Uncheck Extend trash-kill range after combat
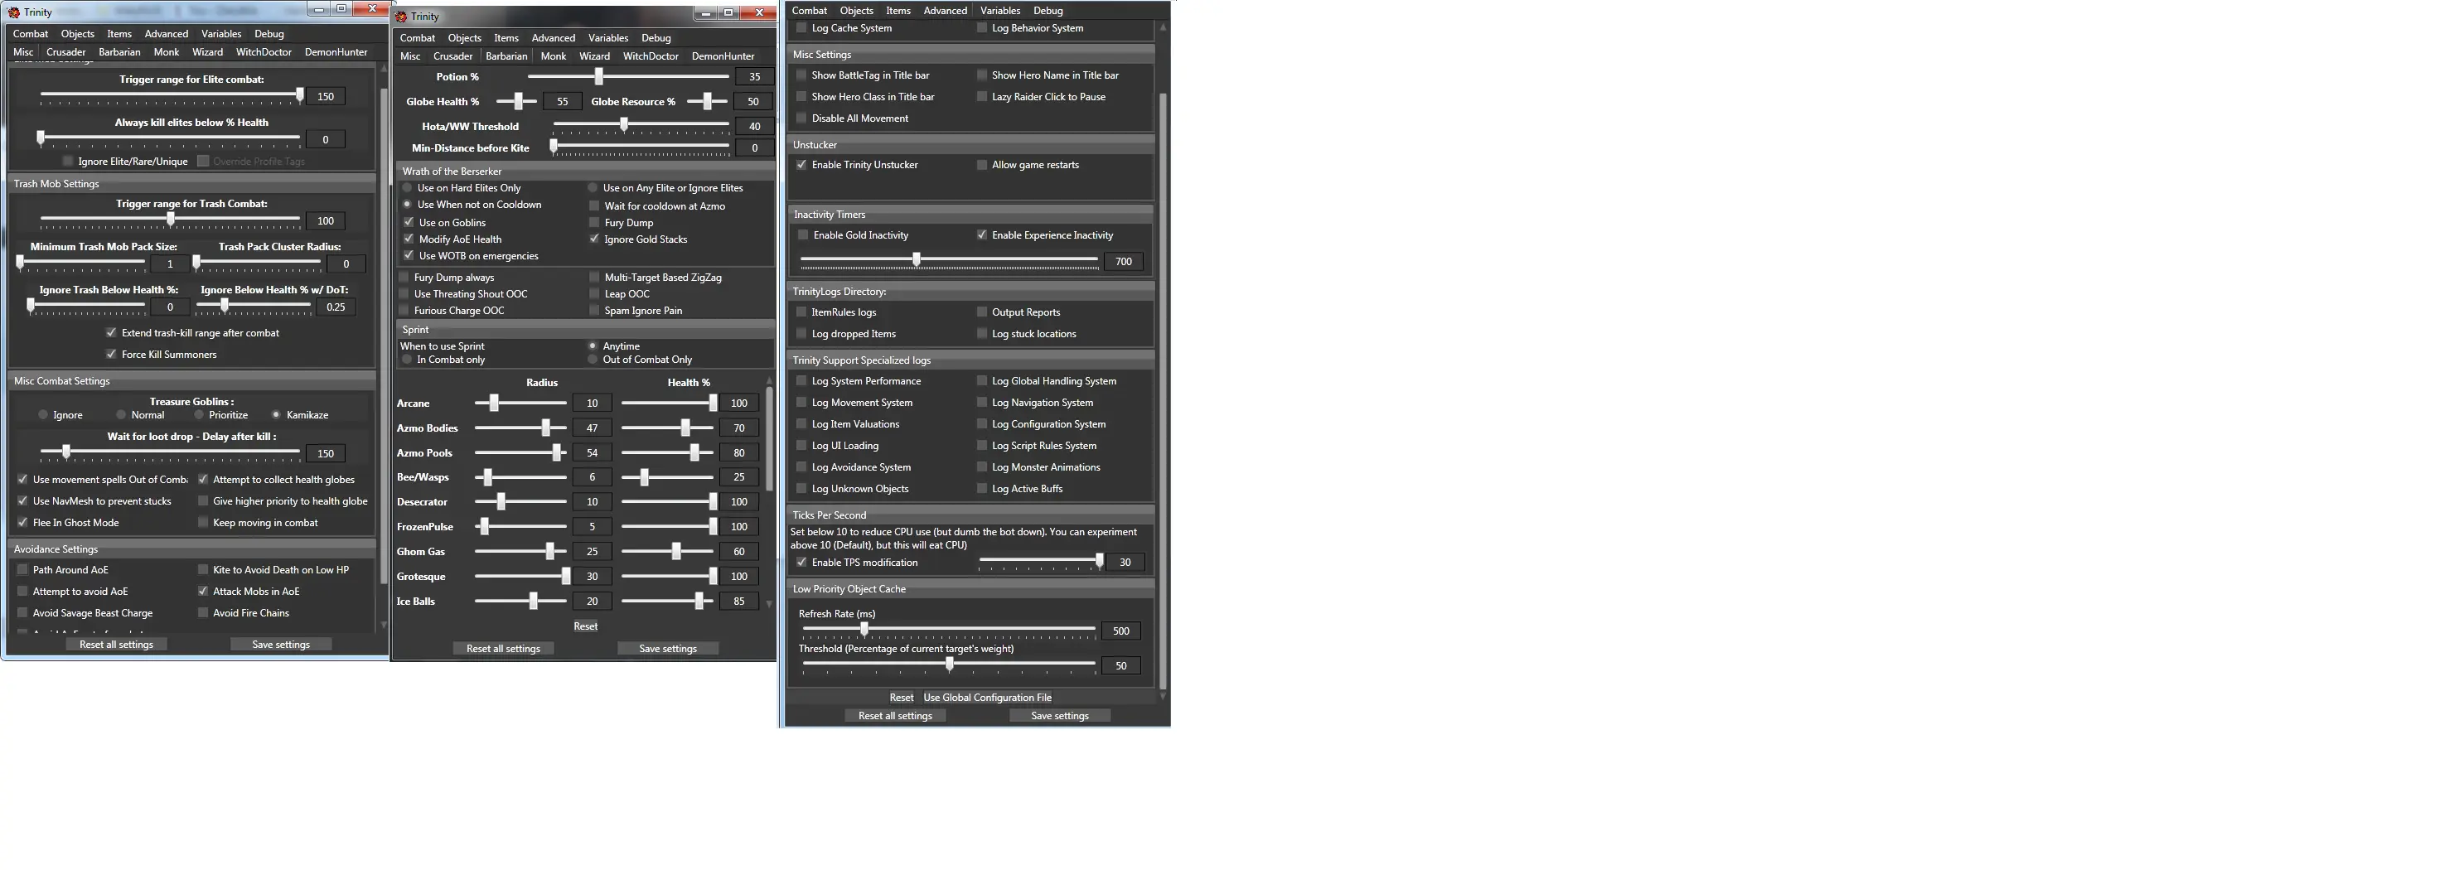 point(111,332)
